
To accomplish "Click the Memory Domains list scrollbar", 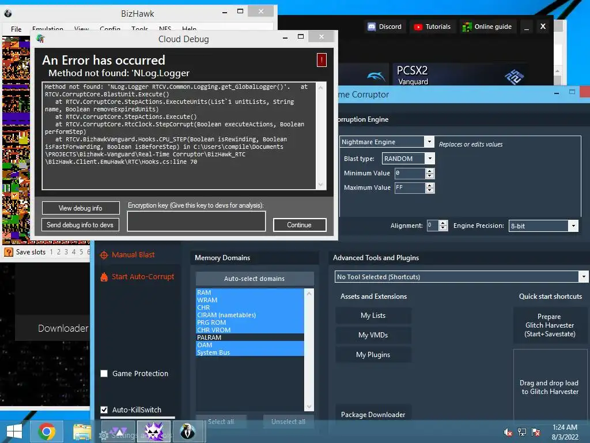I will [309, 350].
